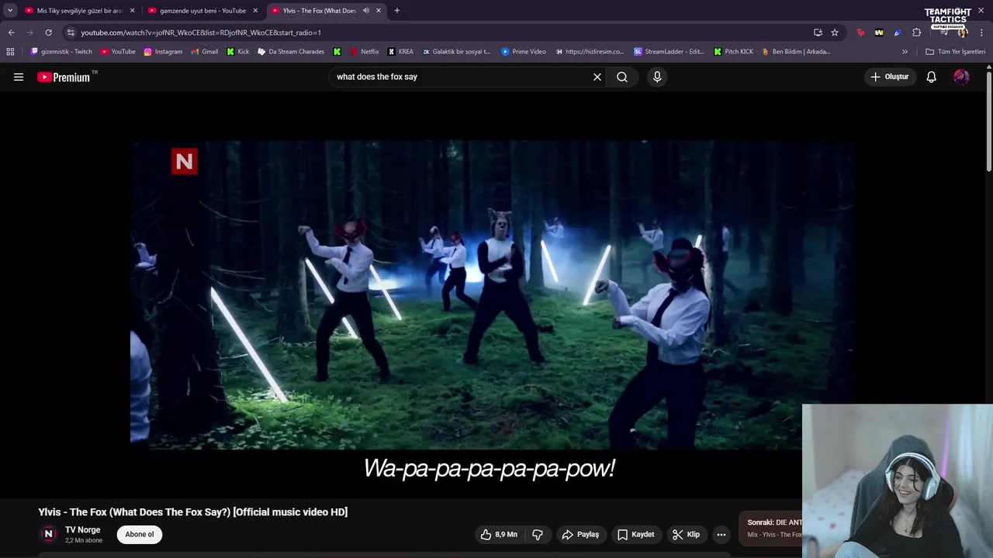Click the video player to pause
993x558 pixels.
click(492, 294)
